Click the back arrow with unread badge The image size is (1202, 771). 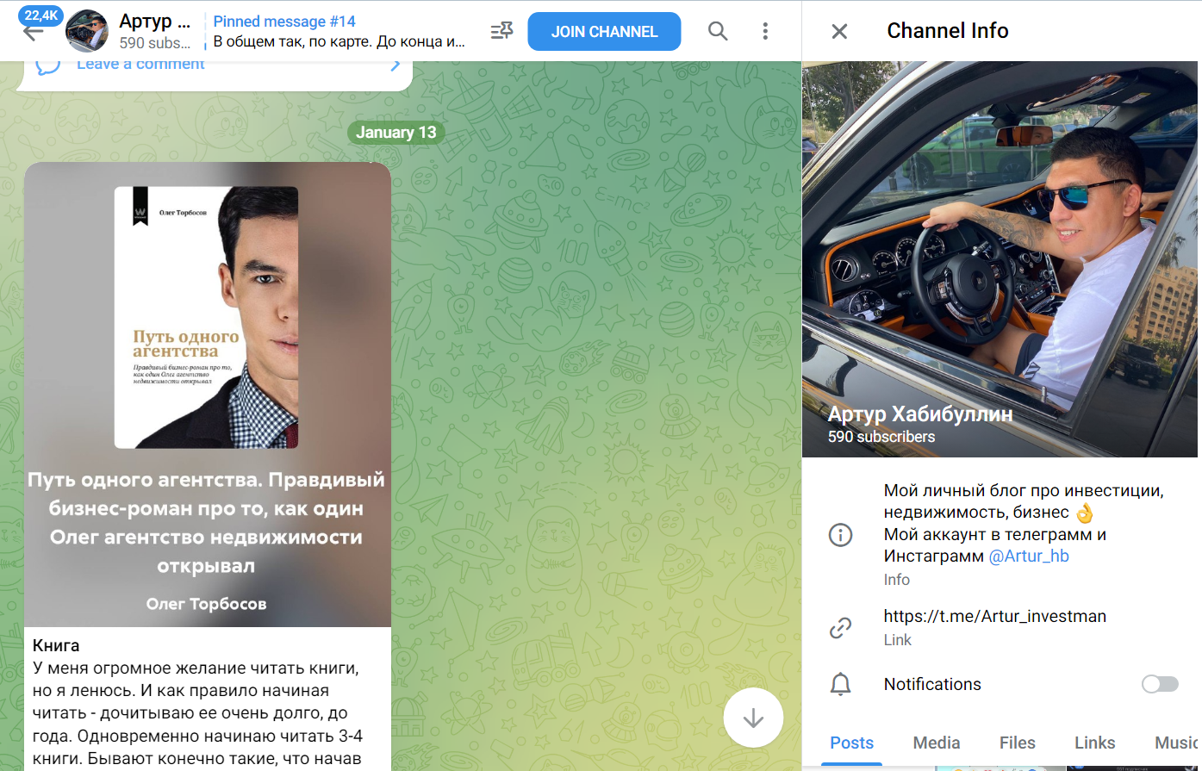(33, 31)
